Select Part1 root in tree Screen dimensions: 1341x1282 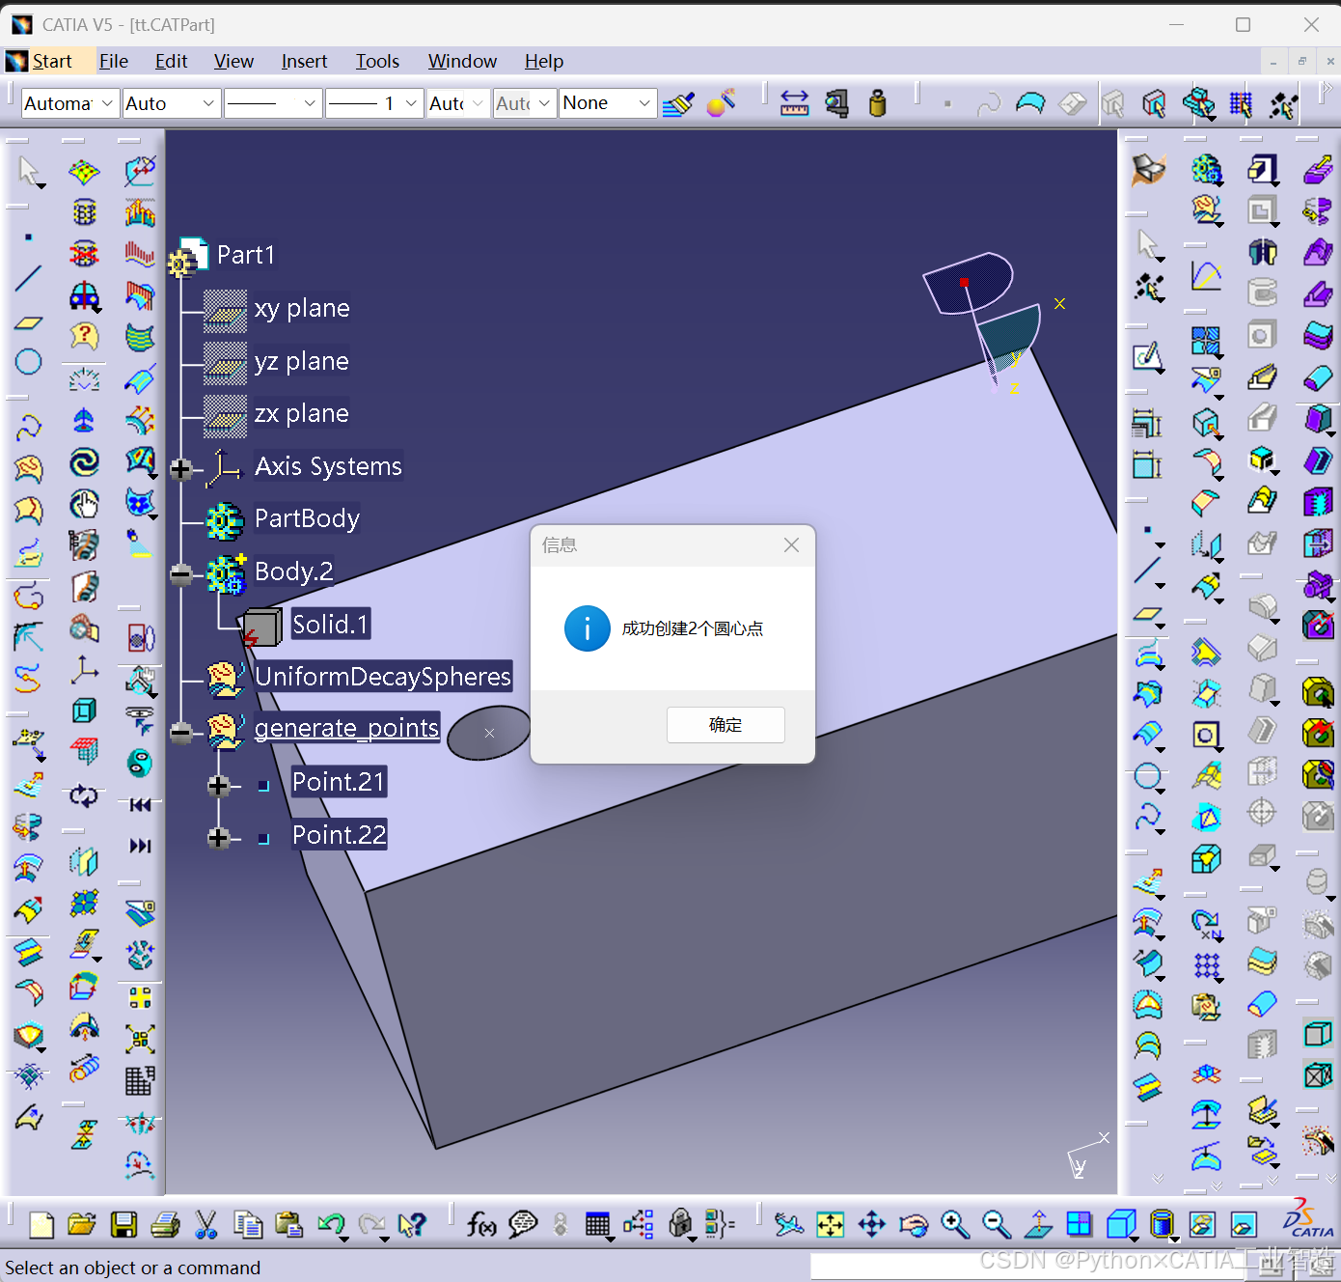[245, 255]
